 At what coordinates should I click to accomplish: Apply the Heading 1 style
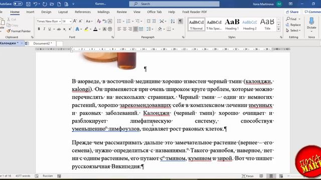click(x=232, y=24)
